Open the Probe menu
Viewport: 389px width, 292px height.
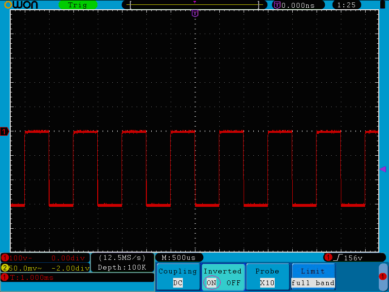pyautogui.click(x=267, y=276)
